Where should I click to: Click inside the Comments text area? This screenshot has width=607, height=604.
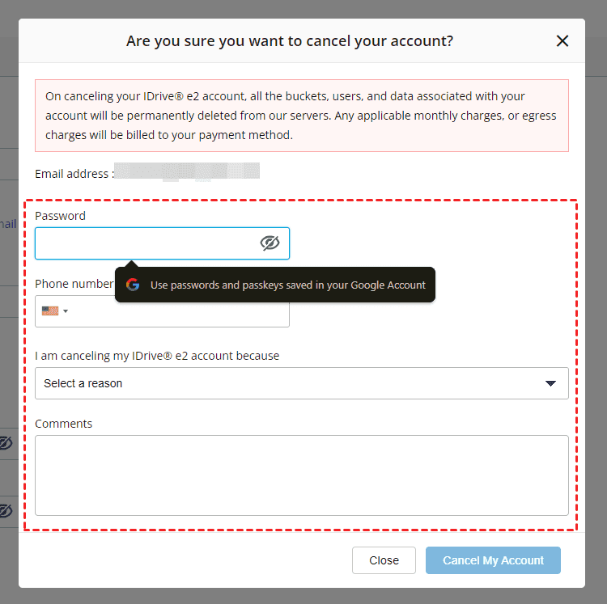point(301,475)
